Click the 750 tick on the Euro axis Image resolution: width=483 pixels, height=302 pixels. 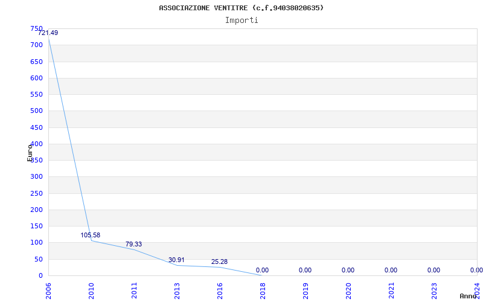(36, 28)
